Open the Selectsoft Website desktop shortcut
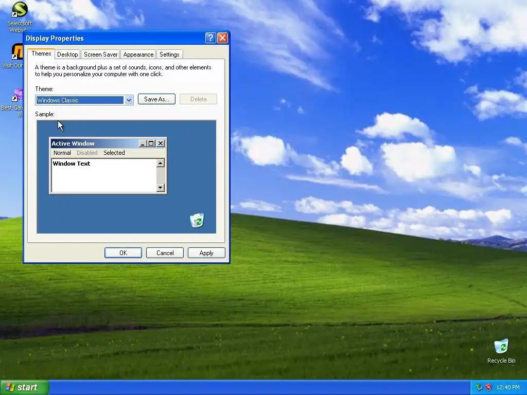This screenshot has height=395, width=527. click(x=19, y=17)
